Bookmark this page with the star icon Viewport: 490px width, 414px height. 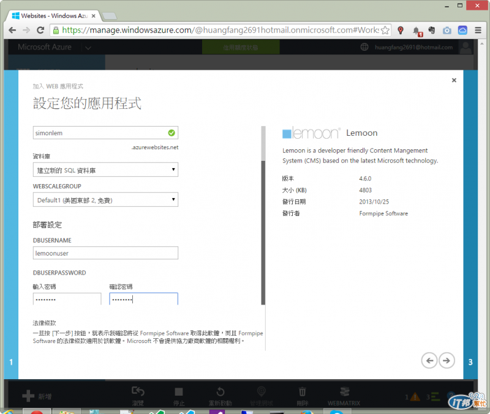(x=385, y=30)
